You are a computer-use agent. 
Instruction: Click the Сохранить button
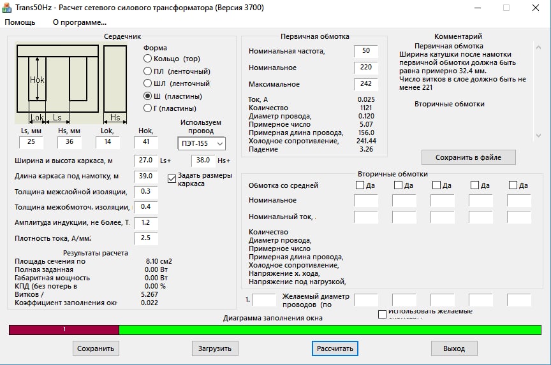point(96,348)
